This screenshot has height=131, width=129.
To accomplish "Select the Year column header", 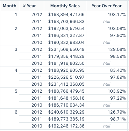I will click(31, 6).
